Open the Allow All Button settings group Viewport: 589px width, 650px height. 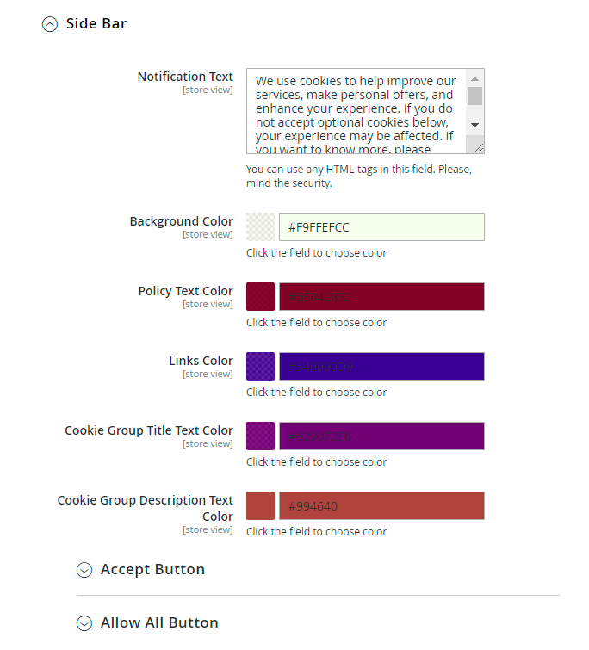(x=159, y=623)
